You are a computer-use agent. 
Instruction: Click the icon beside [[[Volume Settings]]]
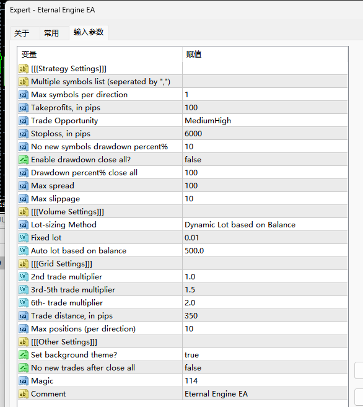click(x=24, y=212)
